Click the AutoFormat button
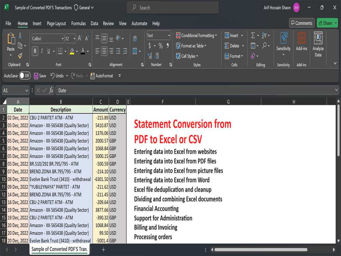The image size is (341, 256). [x=102, y=76]
